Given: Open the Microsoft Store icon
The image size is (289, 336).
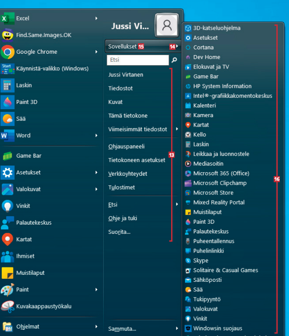Looking at the screenshot, I should pyautogui.click(x=188, y=193).
